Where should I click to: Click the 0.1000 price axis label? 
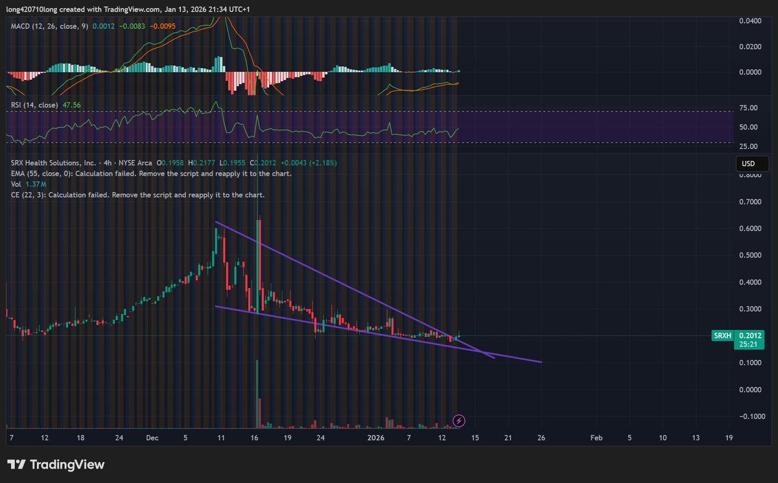pyautogui.click(x=751, y=363)
